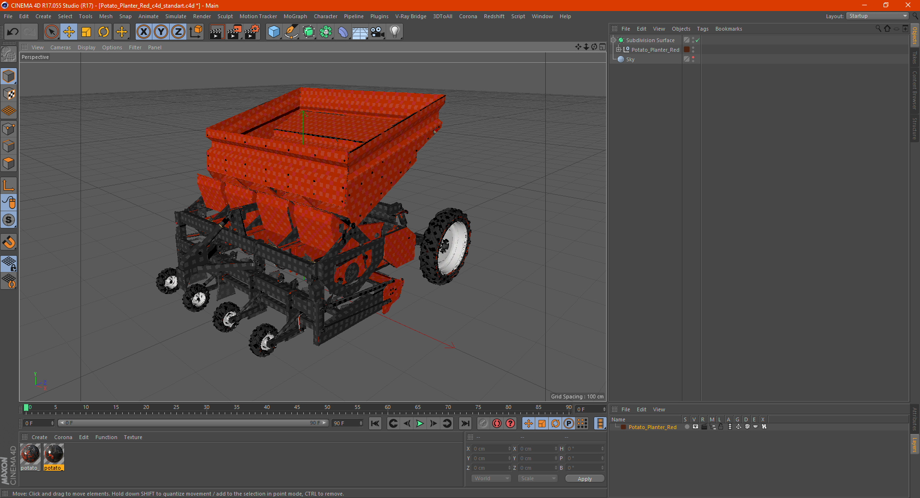Image resolution: width=920 pixels, height=498 pixels.
Task: Open spline Pen tool
Action: pos(291,32)
